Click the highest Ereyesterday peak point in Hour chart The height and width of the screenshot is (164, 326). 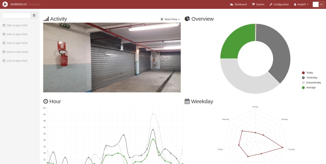pyautogui.click(x=153, y=113)
